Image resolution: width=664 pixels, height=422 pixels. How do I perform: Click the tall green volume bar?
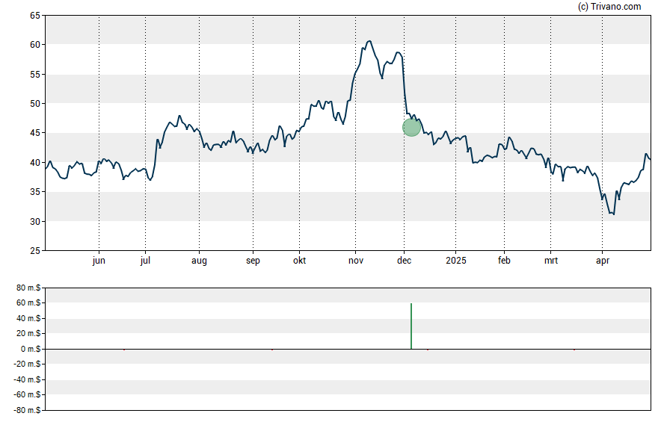point(411,326)
